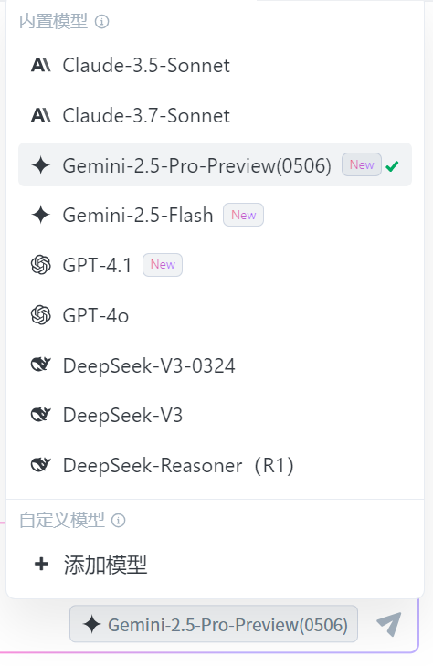
Task: Click the Anthropic logo next to Claude-3.5-Sonnet
Action: click(x=41, y=66)
